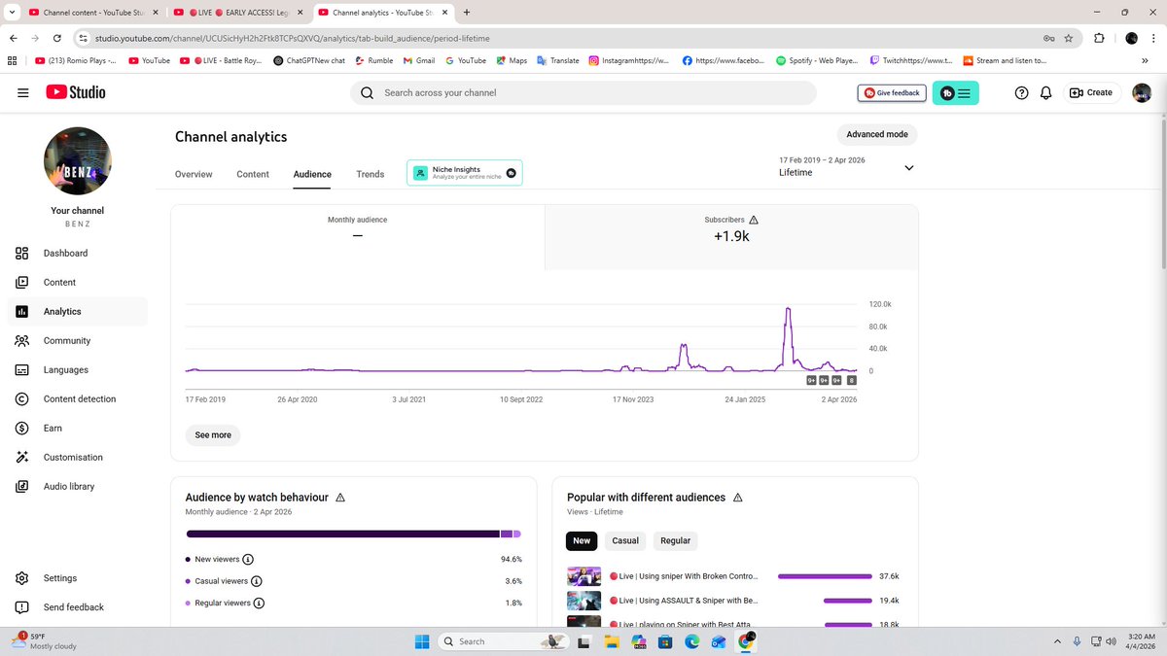Bookmark this page with star icon
This screenshot has width=1167, height=656.
point(1069,38)
